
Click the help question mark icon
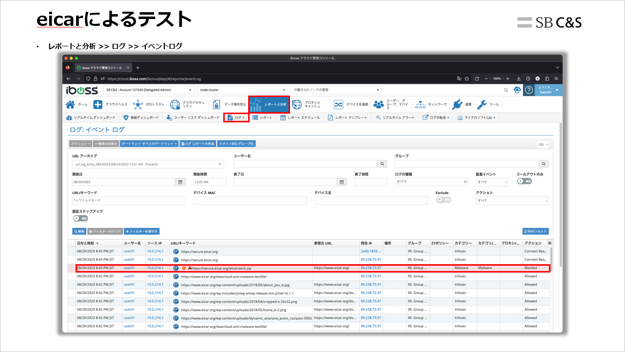(x=528, y=90)
